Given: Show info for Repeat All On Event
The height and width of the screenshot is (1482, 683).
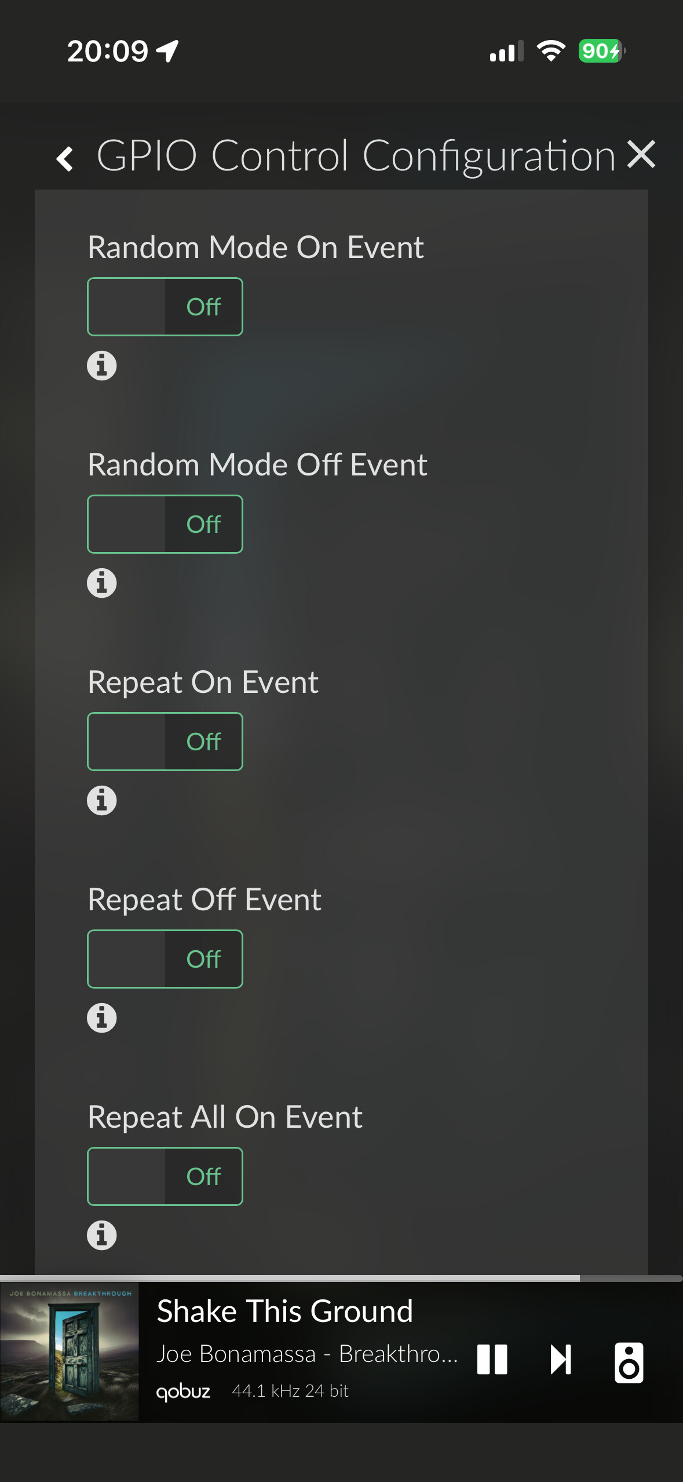Looking at the screenshot, I should pos(102,1236).
